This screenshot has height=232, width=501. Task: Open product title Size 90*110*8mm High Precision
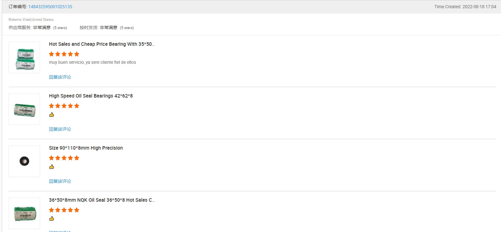pyautogui.click(x=86, y=148)
